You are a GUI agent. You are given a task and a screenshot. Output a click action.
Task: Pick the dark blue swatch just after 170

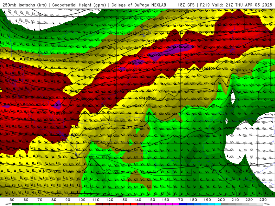pos(183,204)
